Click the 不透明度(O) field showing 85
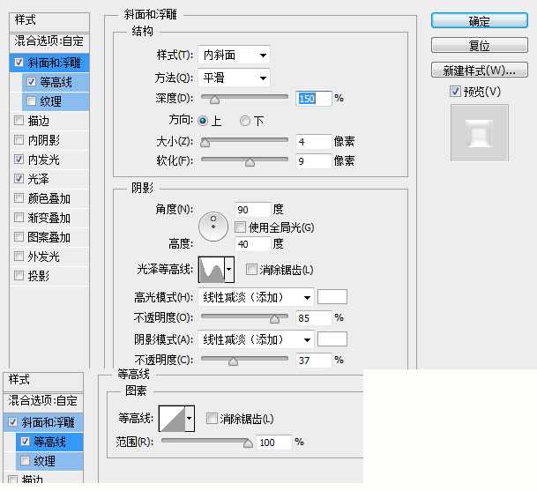The image size is (537, 491). point(313,318)
